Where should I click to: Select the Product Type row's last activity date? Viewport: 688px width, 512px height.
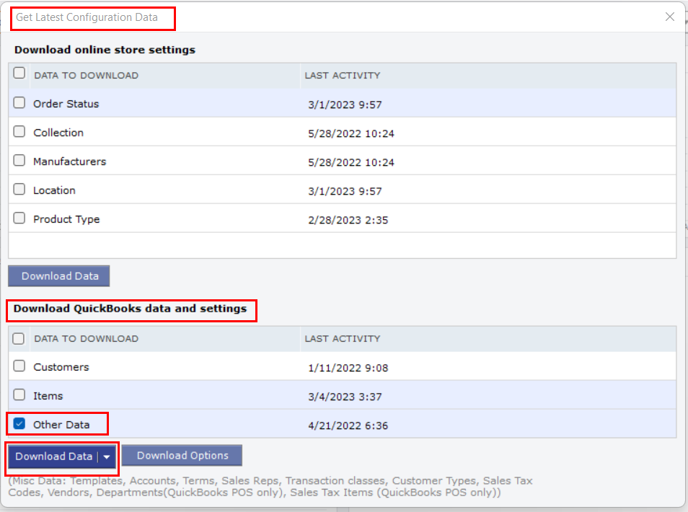coord(348,220)
